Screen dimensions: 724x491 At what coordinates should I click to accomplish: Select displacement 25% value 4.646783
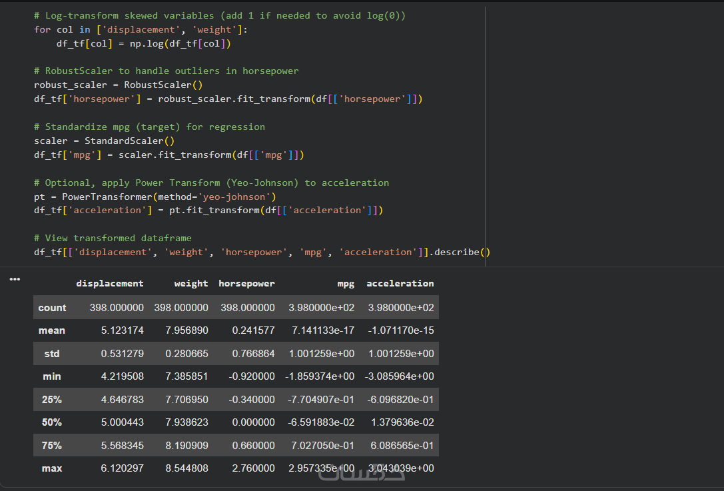coord(123,399)
